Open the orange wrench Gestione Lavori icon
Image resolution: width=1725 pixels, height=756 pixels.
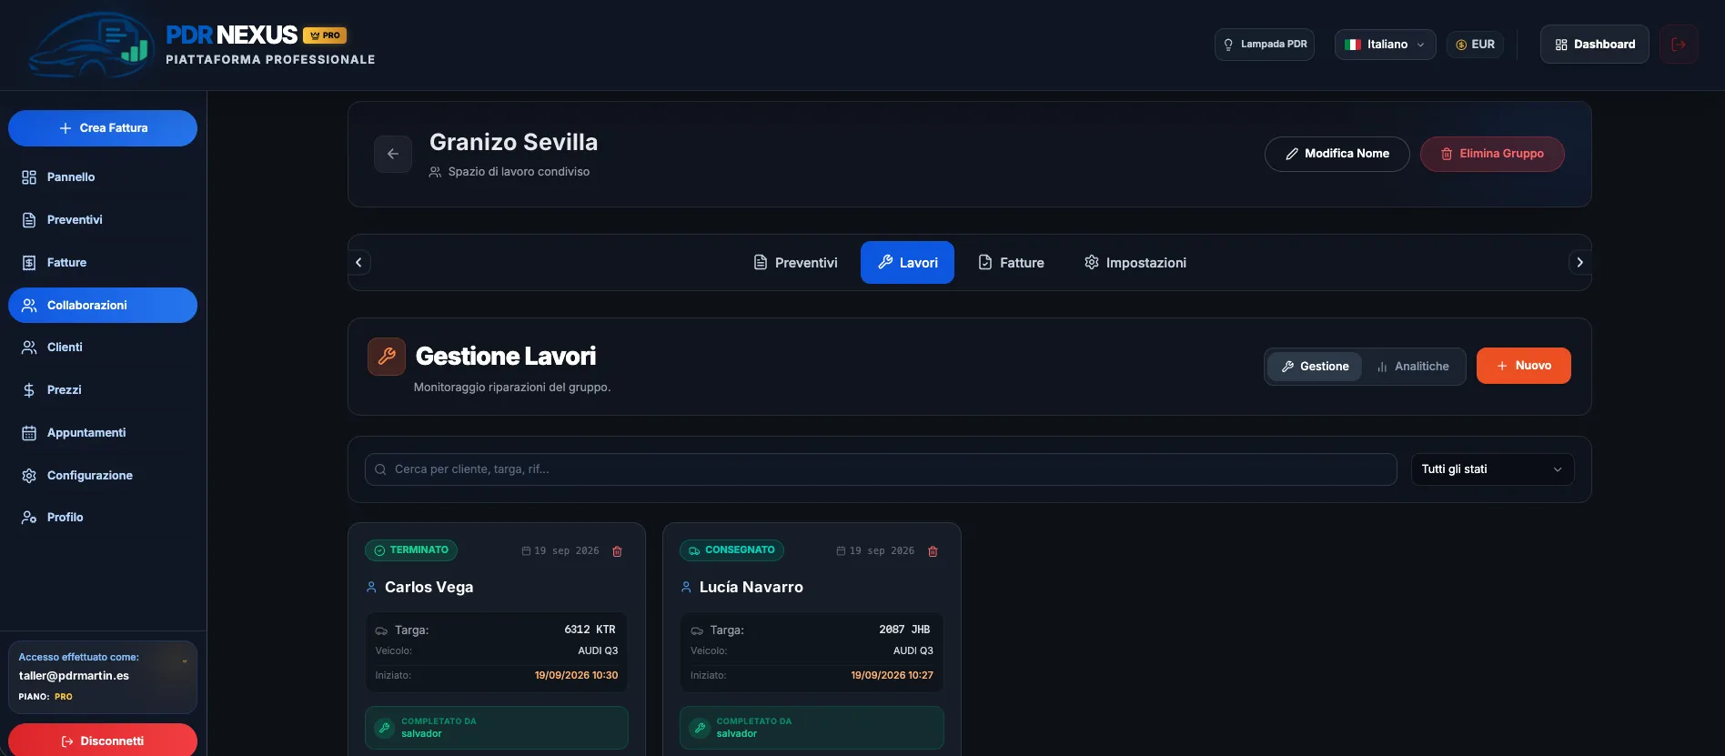(387, 357)
